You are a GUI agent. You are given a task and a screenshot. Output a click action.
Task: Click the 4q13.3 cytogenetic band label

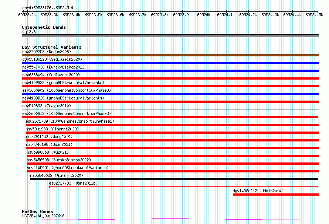click(x=29, y=32)
